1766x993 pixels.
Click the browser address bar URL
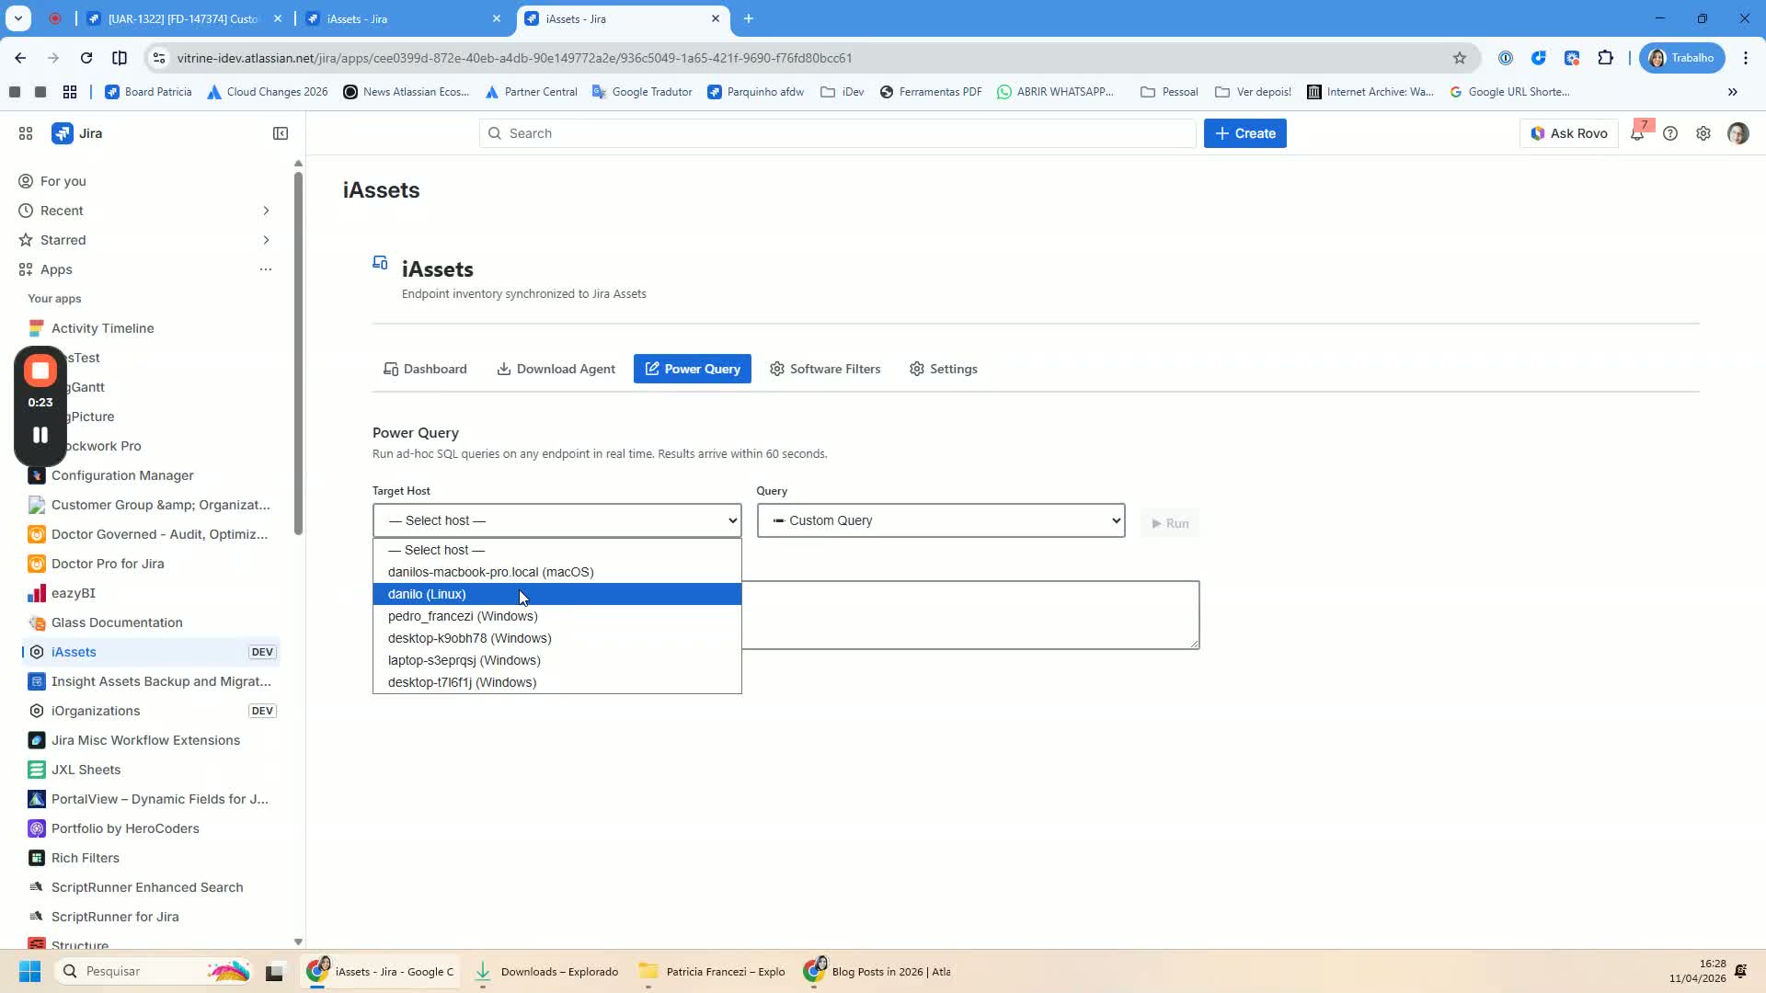click(515, 58)
